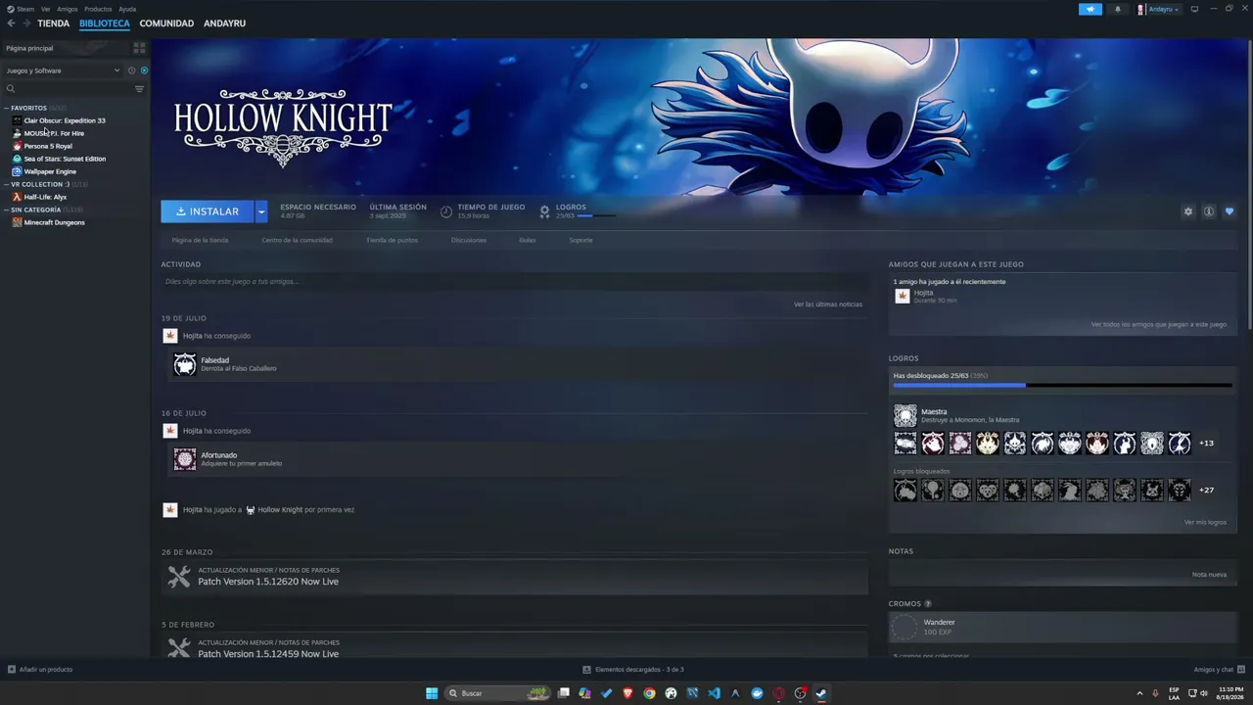This screenshot has width=1253, height=705.
Task: Show recent games using the clock filter
Action: 131,70
